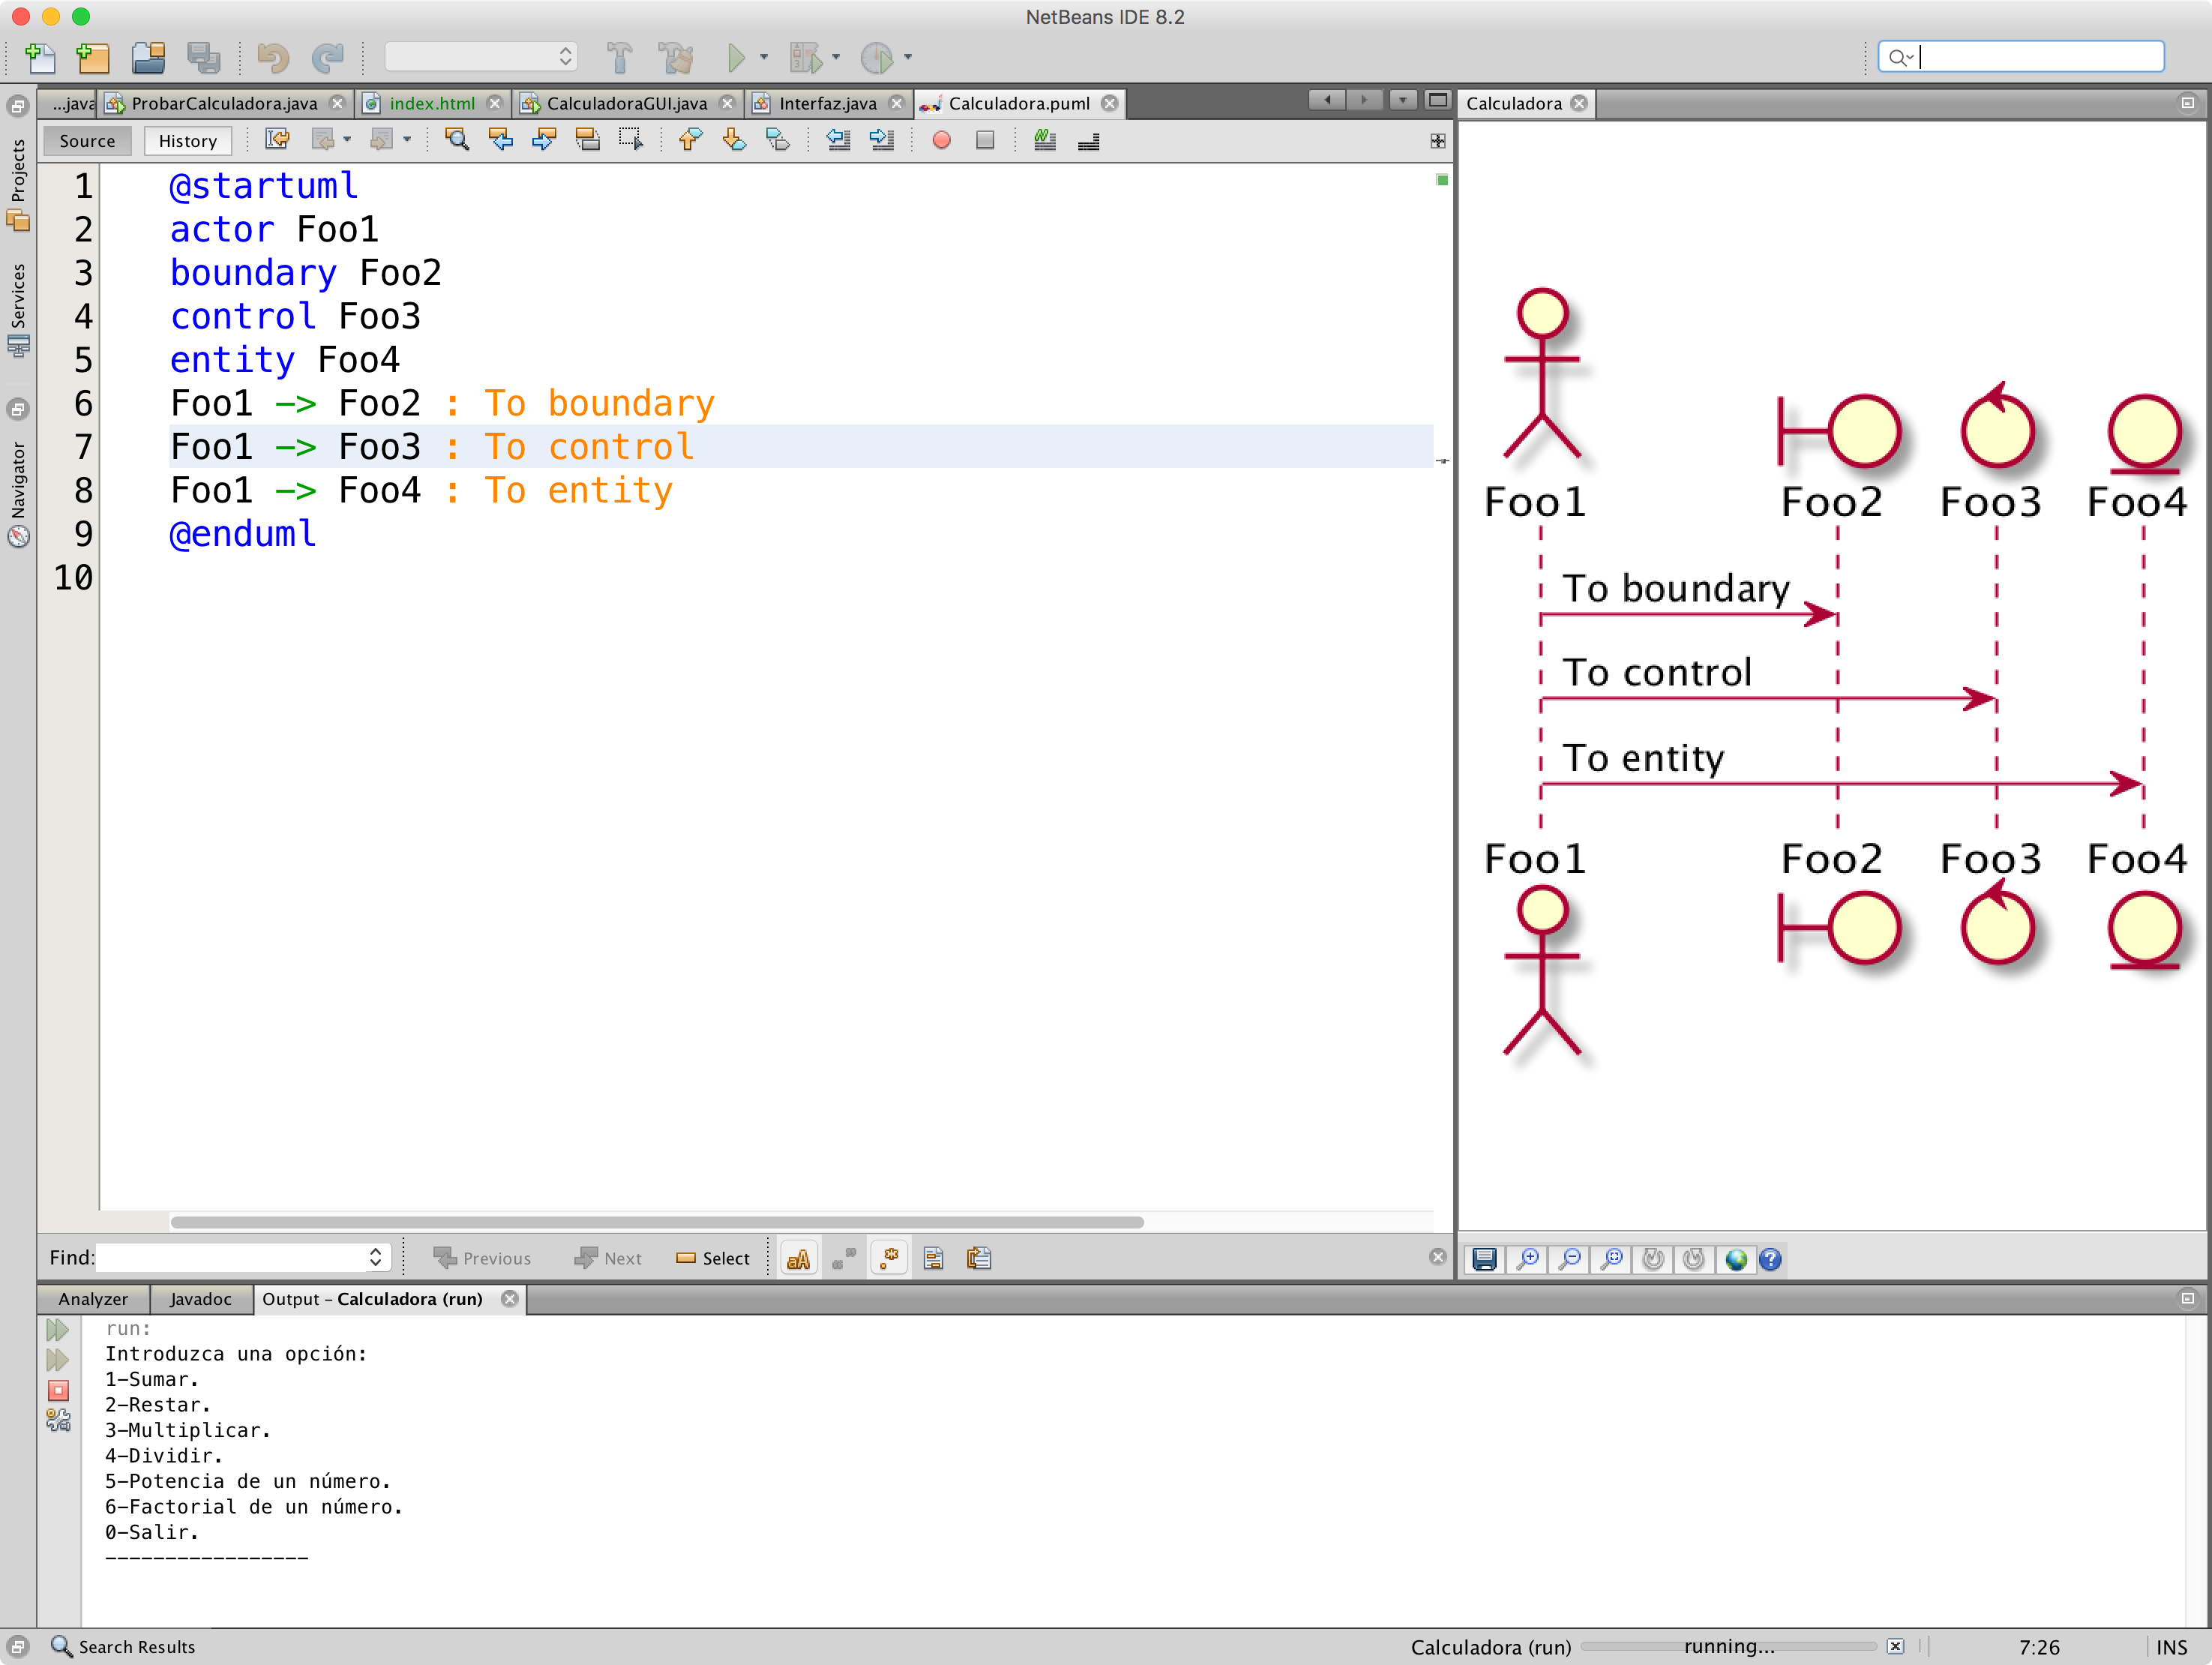2212x1665 pixels.
Task: Save the PlantUML diagram with floppy icon
Action: coord(1484,1259)
